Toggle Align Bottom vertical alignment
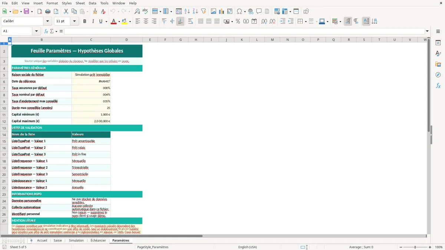 click(x=180, y=21)
